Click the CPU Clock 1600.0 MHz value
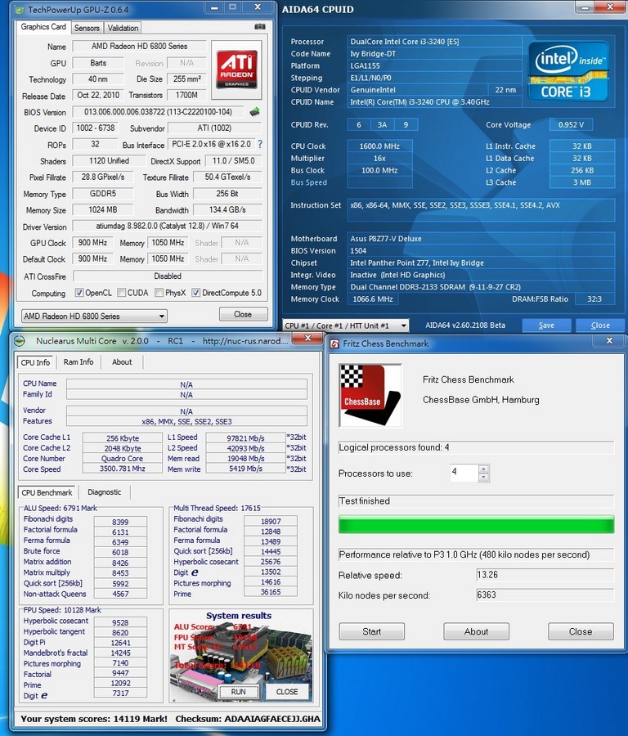Image resolution: width=628 pixels, height=736 pixels. (379, 146)
